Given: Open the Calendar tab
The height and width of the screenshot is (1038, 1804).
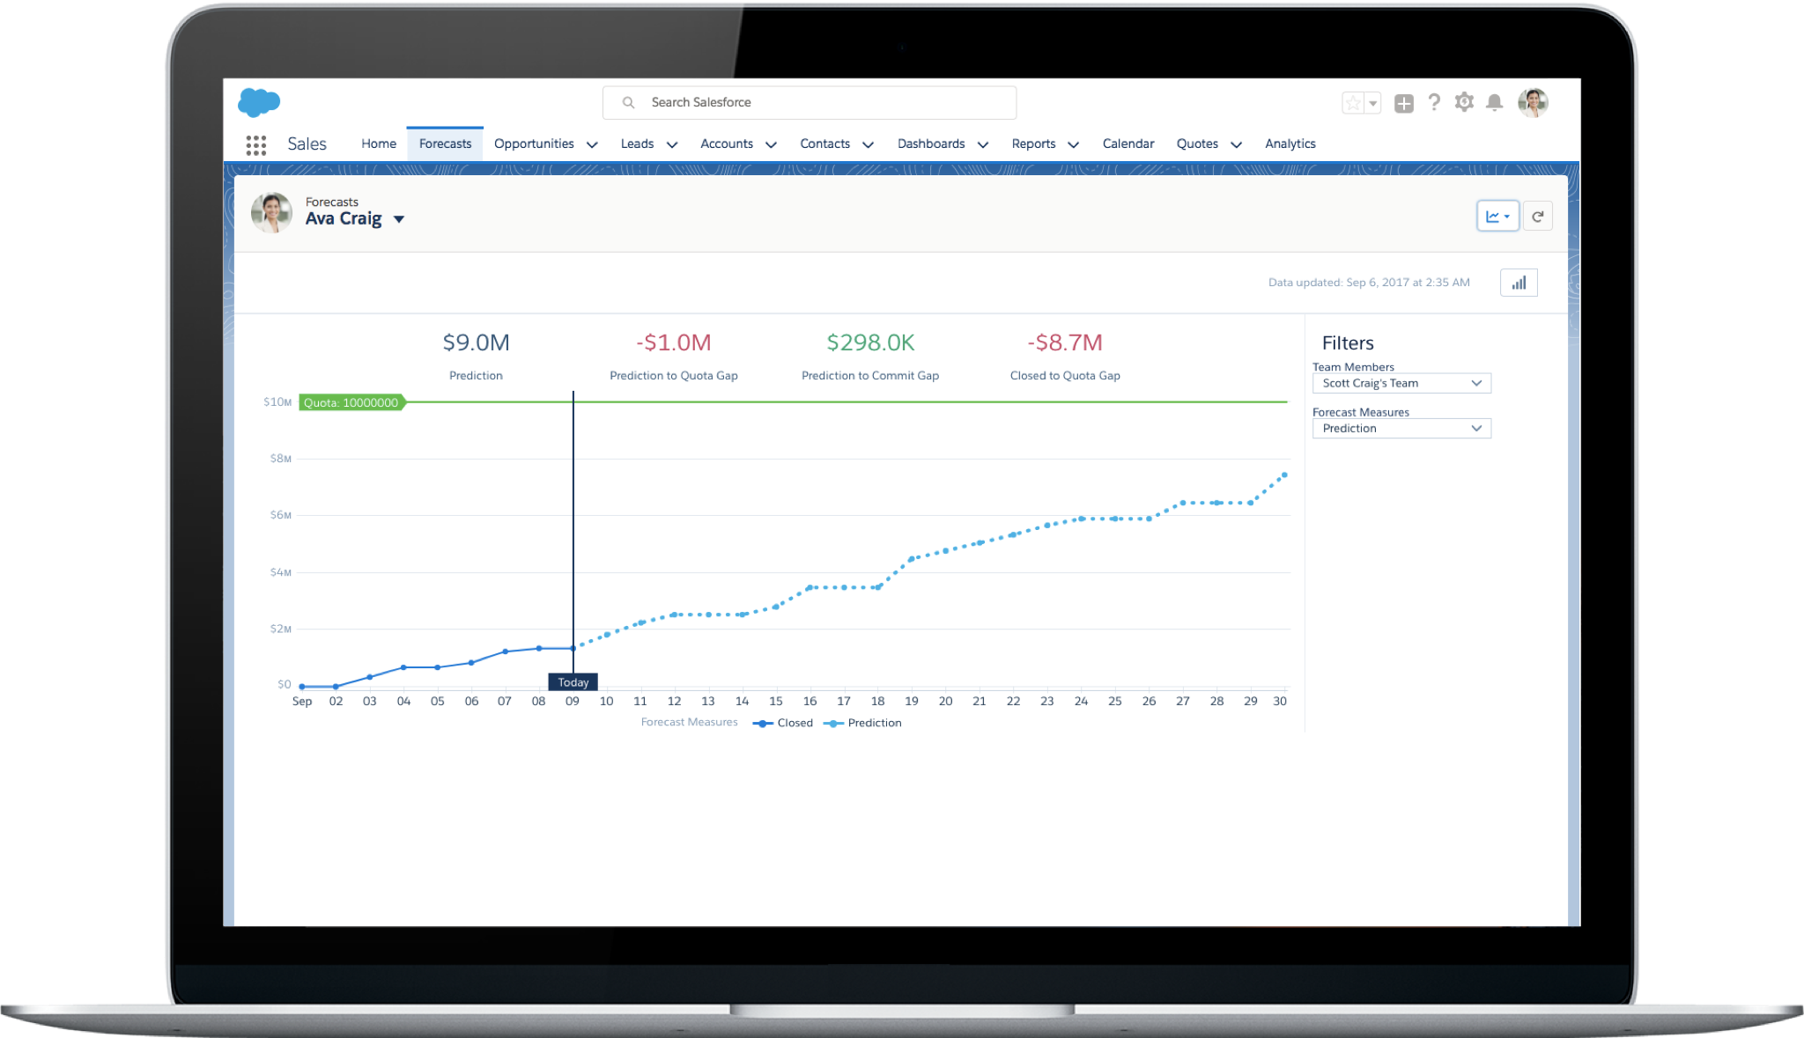Looking at the screenshot, I should pyautogui.click(x=1128, y=144).
